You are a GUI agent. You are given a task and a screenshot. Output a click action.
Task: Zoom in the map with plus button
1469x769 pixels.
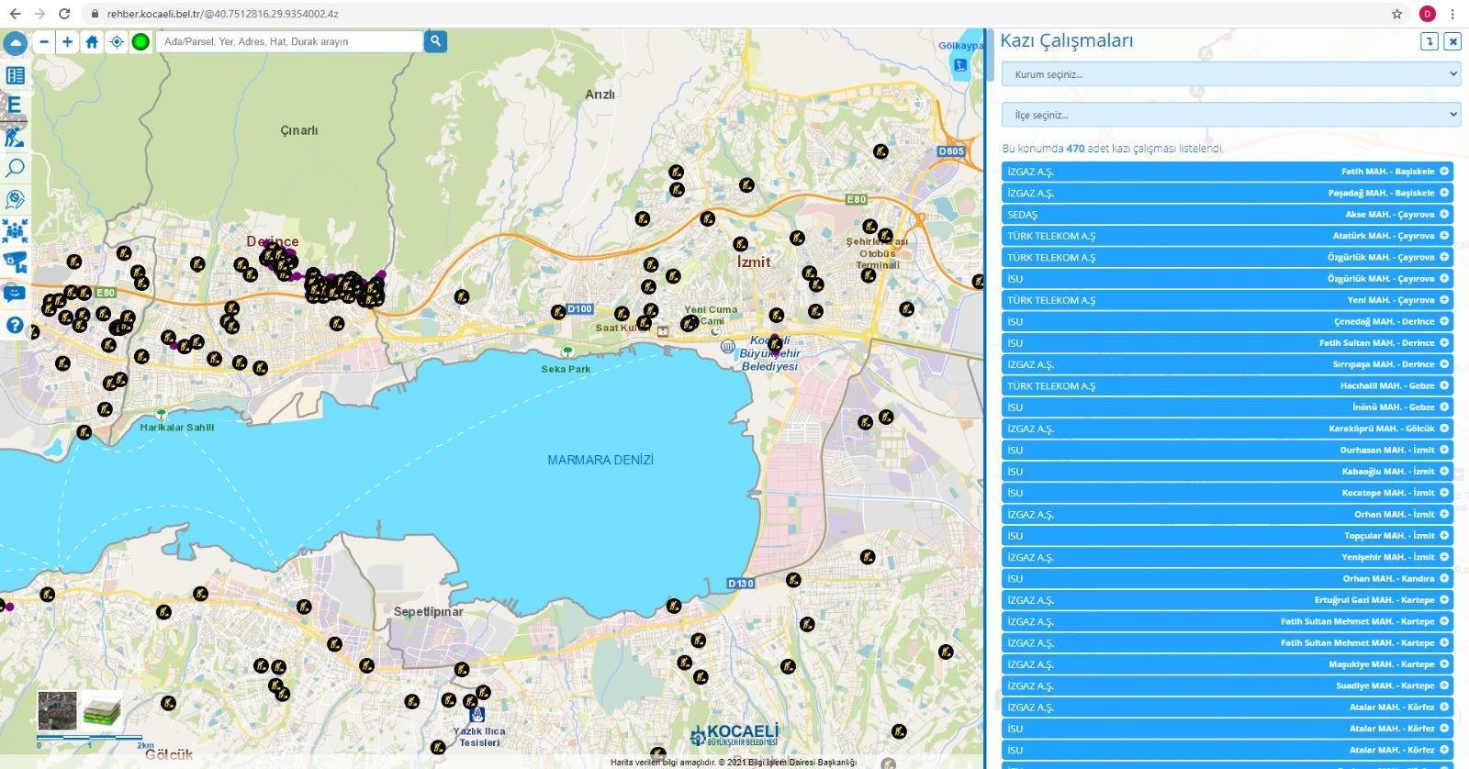click(68, 41)
